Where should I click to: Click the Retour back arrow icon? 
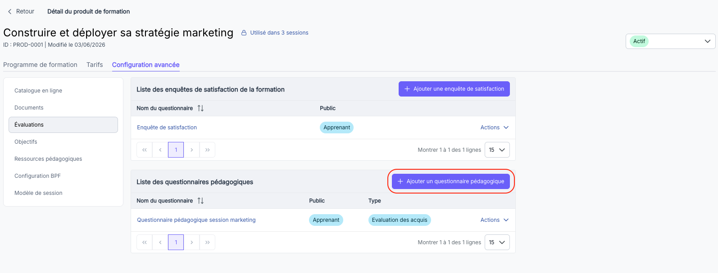(9, 12)
